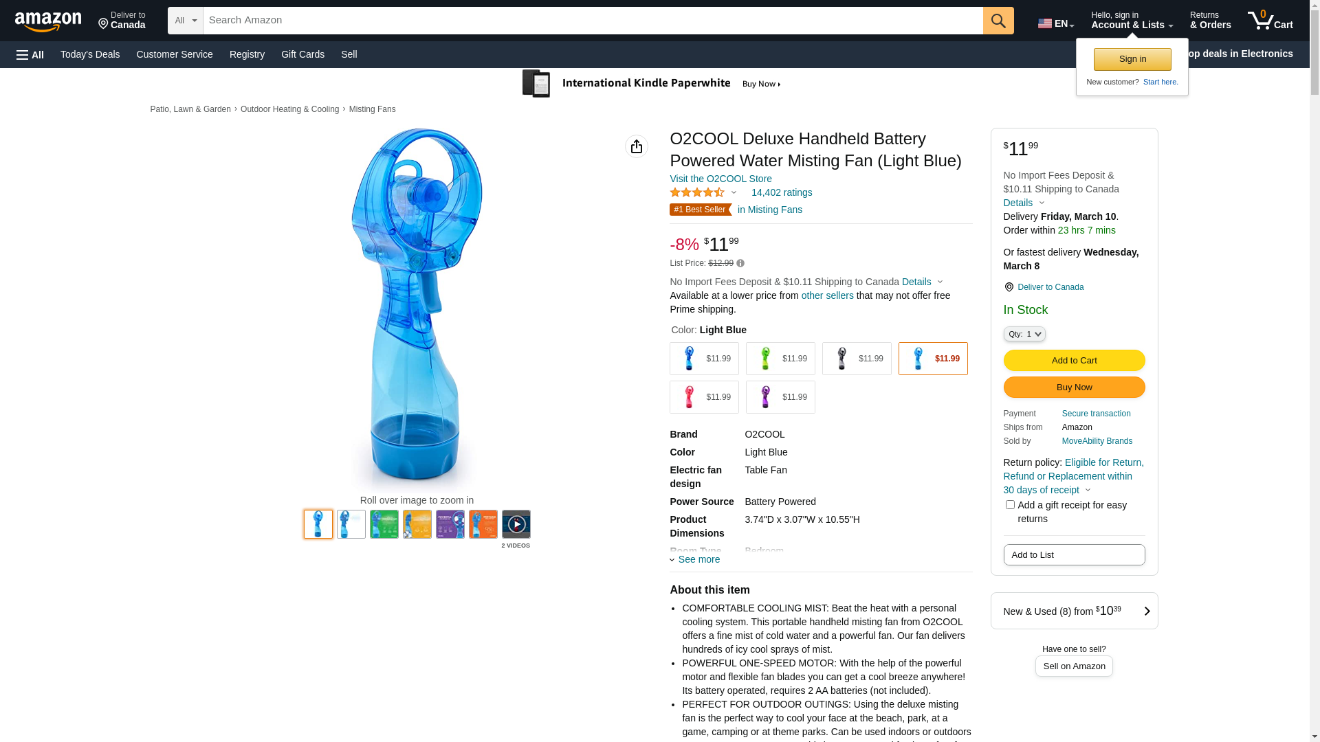Screen dimensions: 1320x742
Task: Click the share icon beside product image
Action: pos(637,146)
